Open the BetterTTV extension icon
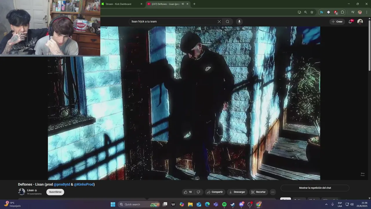Image resolution: width=371 pixels, height=209 pixels. pyautogui.click(x=328, y=12)
